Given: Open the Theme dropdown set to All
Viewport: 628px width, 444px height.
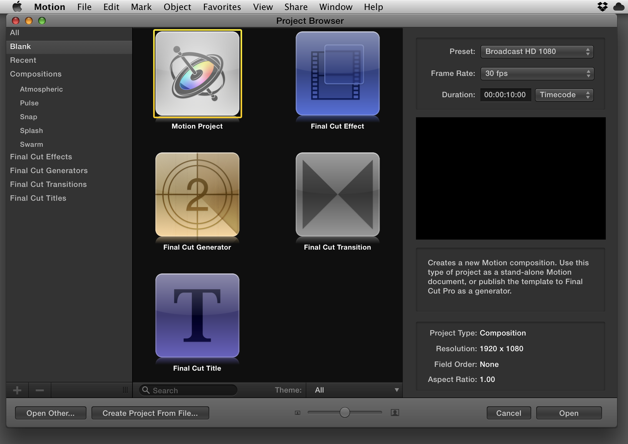Looking at the screenshot, I should tap(354, 390).
